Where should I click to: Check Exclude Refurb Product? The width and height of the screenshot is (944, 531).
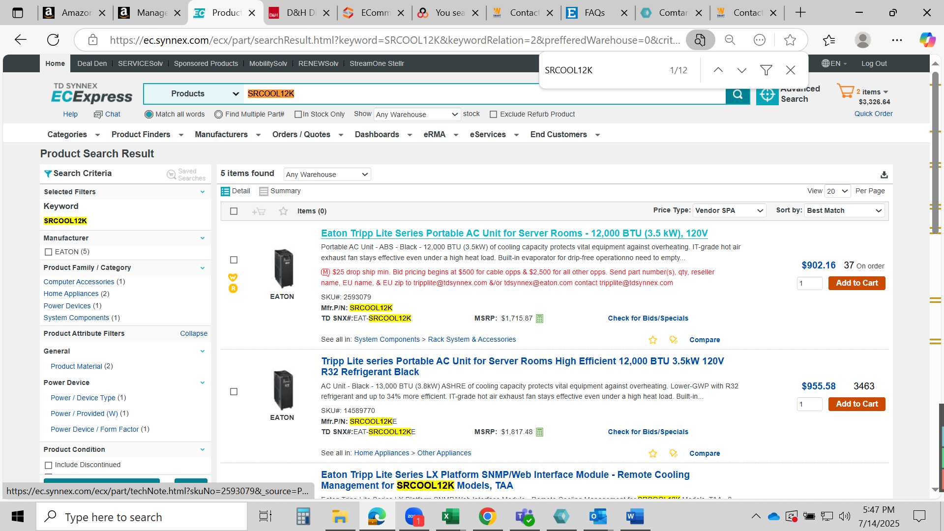493,115
